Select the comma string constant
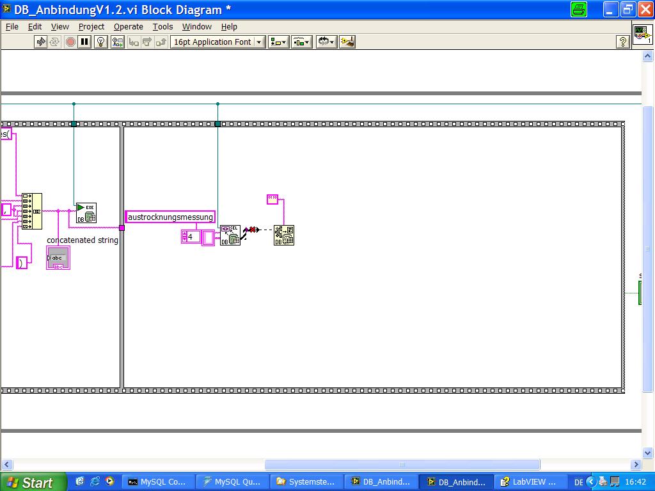 6,209
